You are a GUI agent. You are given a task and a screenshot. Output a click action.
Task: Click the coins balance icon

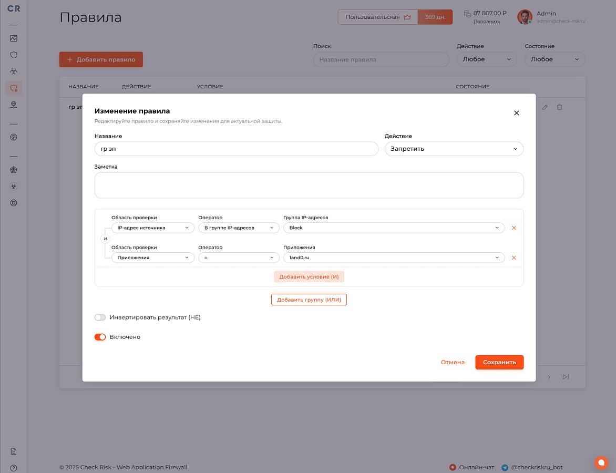467,14
